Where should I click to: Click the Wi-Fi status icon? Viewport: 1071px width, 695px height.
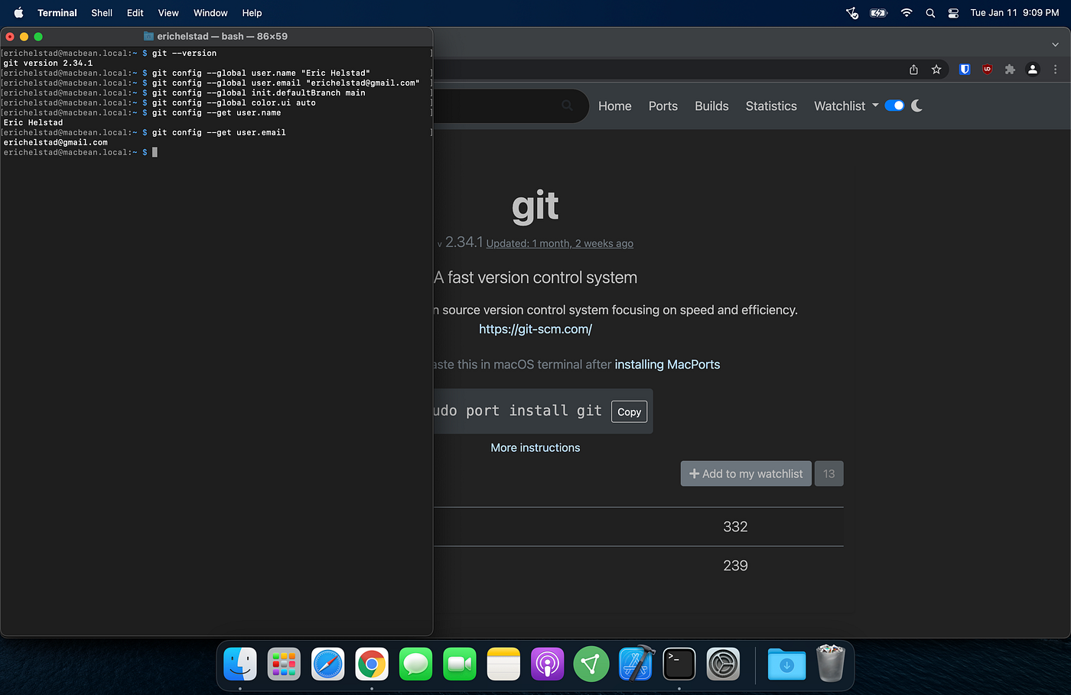click(x=907, y=13)
